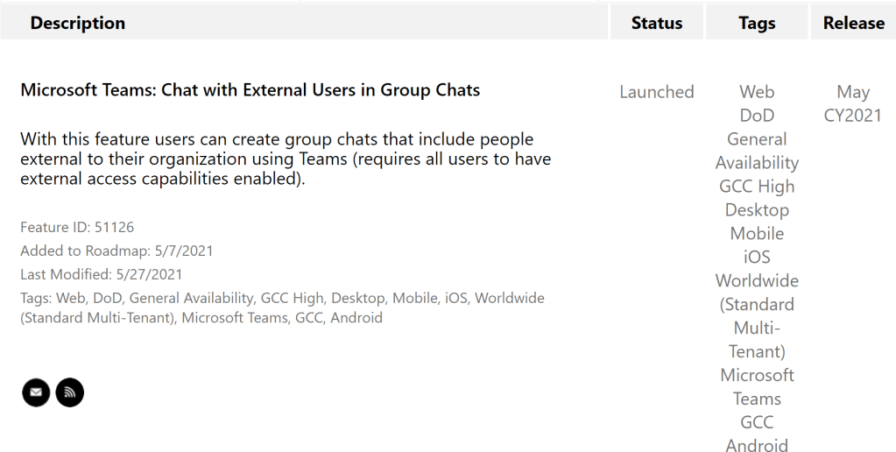Sort by the Description column header
The width and height of the screenshot is (896, 452).
tap(78, 24)
